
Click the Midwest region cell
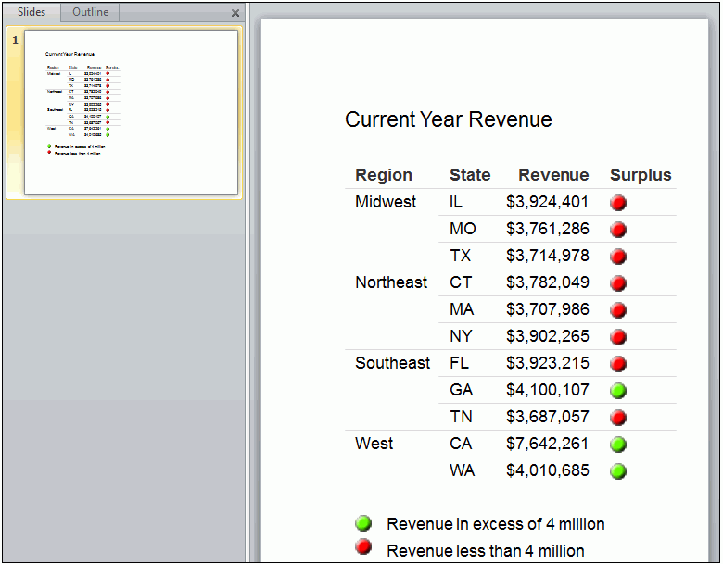tap(386, 202)
